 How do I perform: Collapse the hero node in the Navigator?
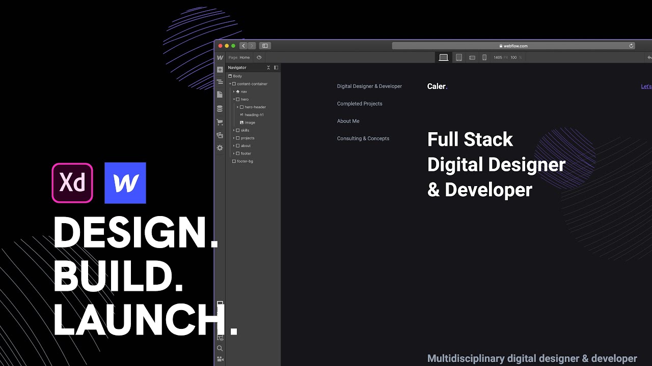click(x=234, y=99)
